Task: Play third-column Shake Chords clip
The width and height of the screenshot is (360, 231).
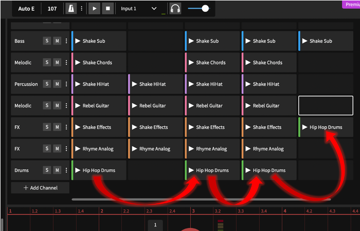Action: point(191,63)
